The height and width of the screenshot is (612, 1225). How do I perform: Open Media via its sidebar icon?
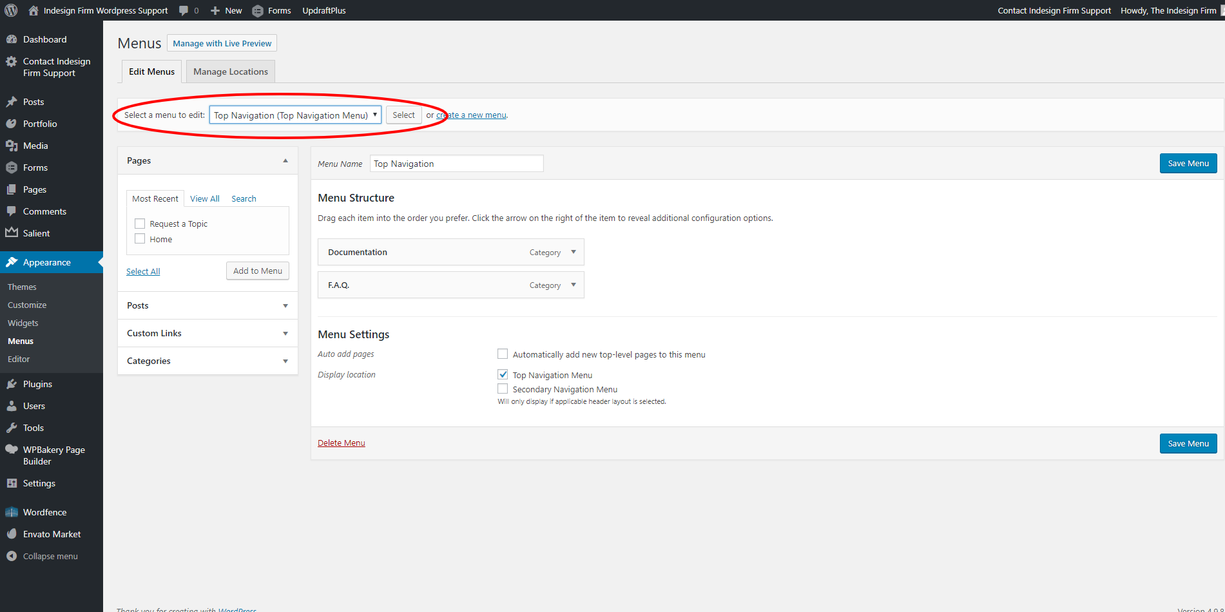12,146
